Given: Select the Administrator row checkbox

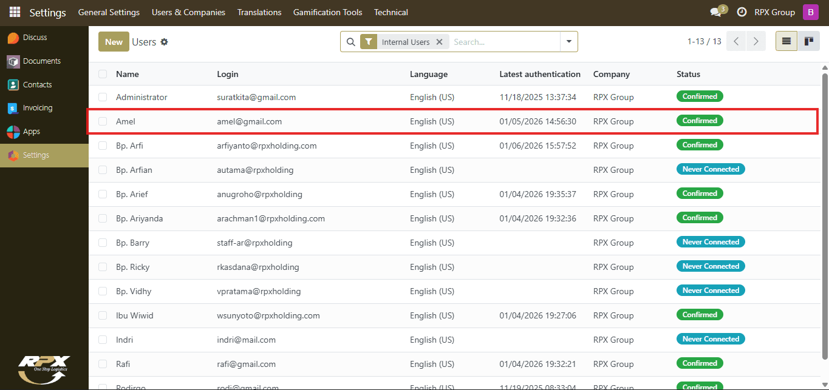Looking at the screenshot, I should point(103,97).
